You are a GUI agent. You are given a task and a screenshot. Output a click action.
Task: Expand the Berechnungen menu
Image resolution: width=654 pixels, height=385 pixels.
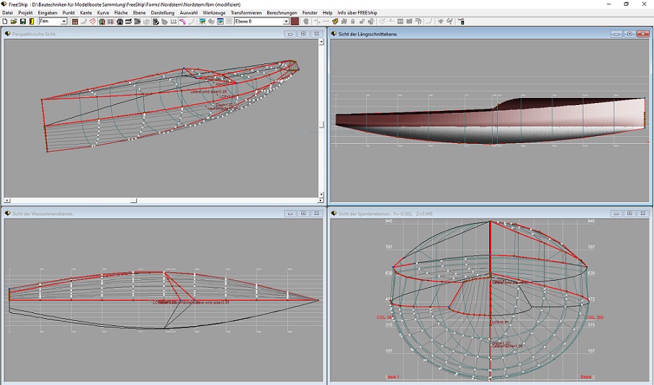pos(282,13)
